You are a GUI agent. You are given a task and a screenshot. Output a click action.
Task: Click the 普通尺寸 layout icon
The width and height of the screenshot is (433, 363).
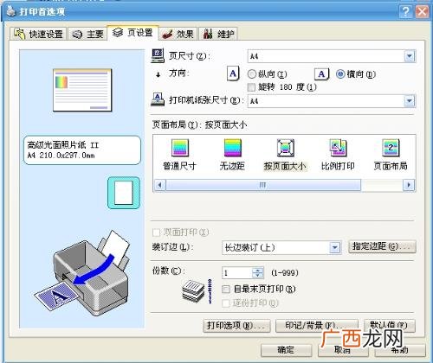[x=180, y=148]
